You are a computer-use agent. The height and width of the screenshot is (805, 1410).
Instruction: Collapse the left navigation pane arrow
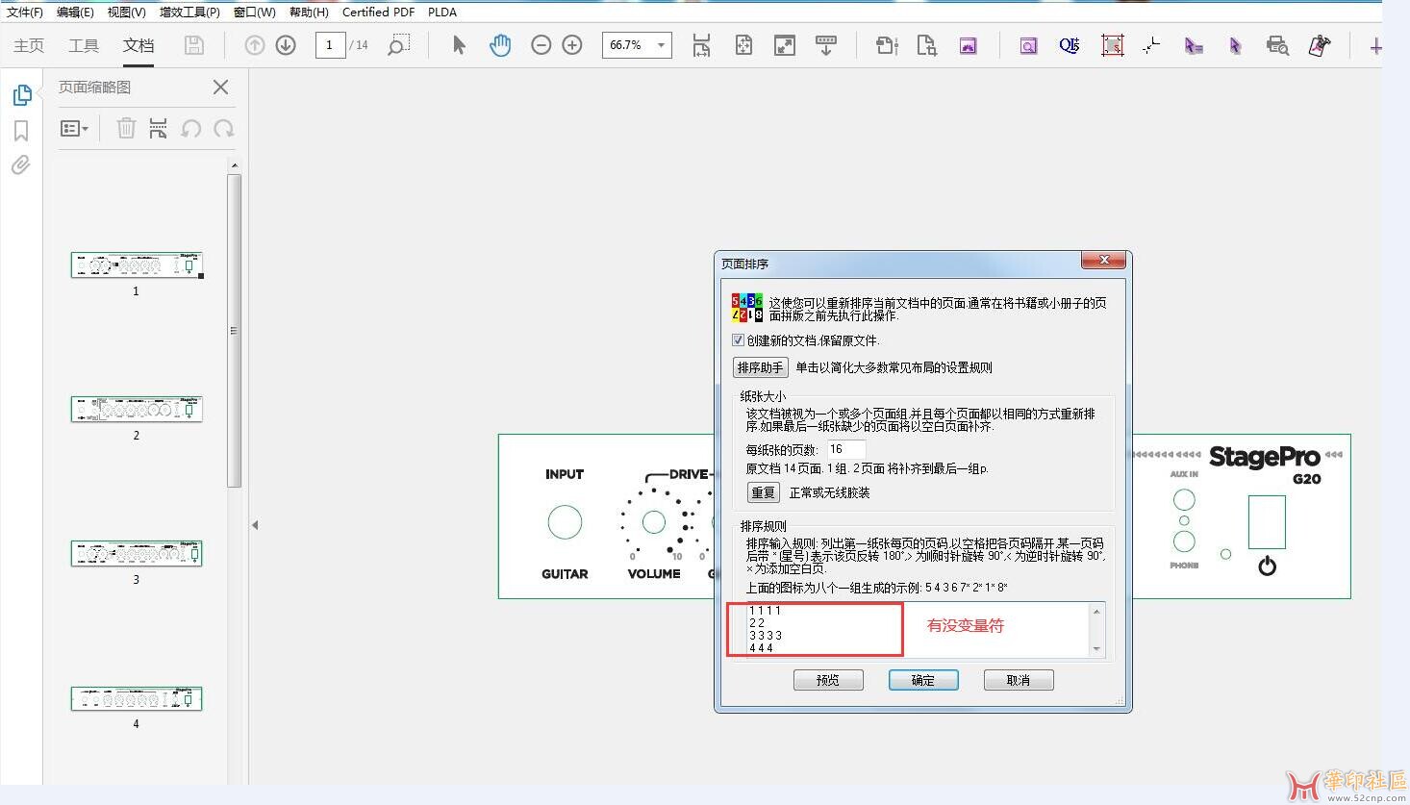(x=255, y=525)
